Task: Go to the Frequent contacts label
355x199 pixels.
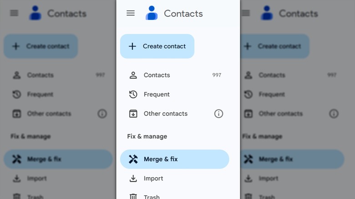Action: (157, 95)
